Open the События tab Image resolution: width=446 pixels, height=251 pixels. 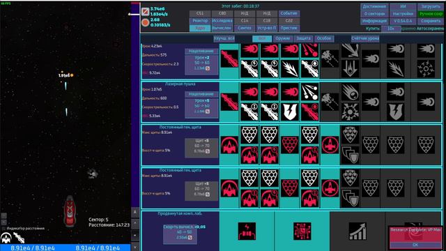pyautogui.click(x=289, y=13)
